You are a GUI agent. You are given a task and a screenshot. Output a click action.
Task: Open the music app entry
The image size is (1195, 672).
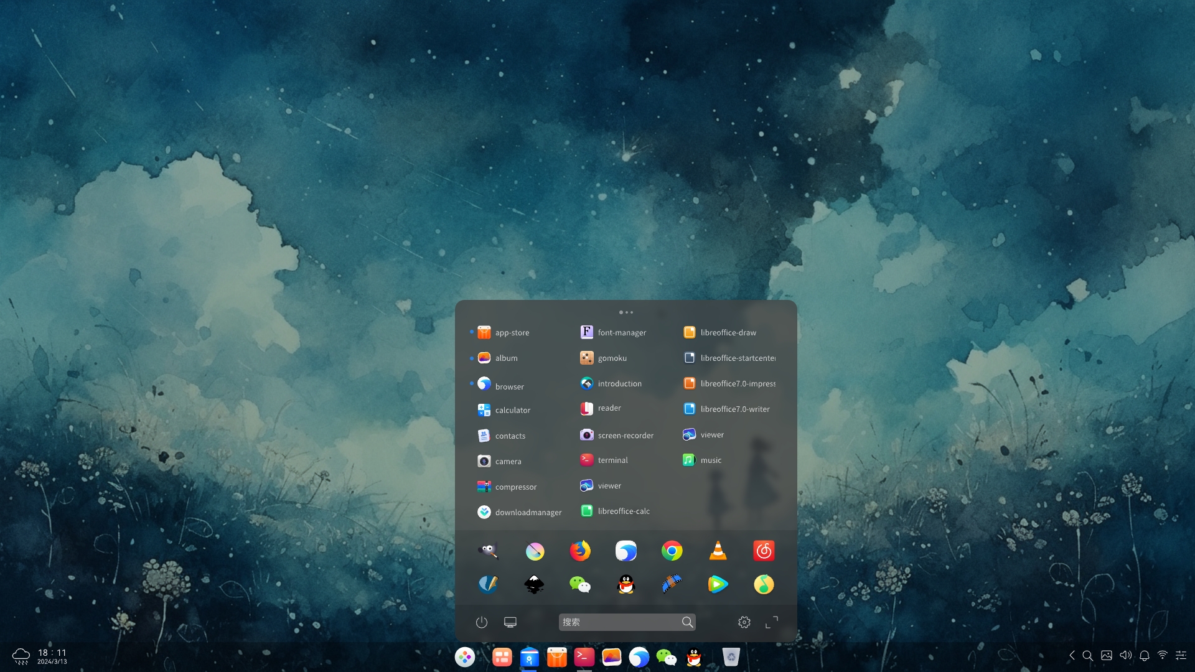pyautogui.click(x=702, y=460)
